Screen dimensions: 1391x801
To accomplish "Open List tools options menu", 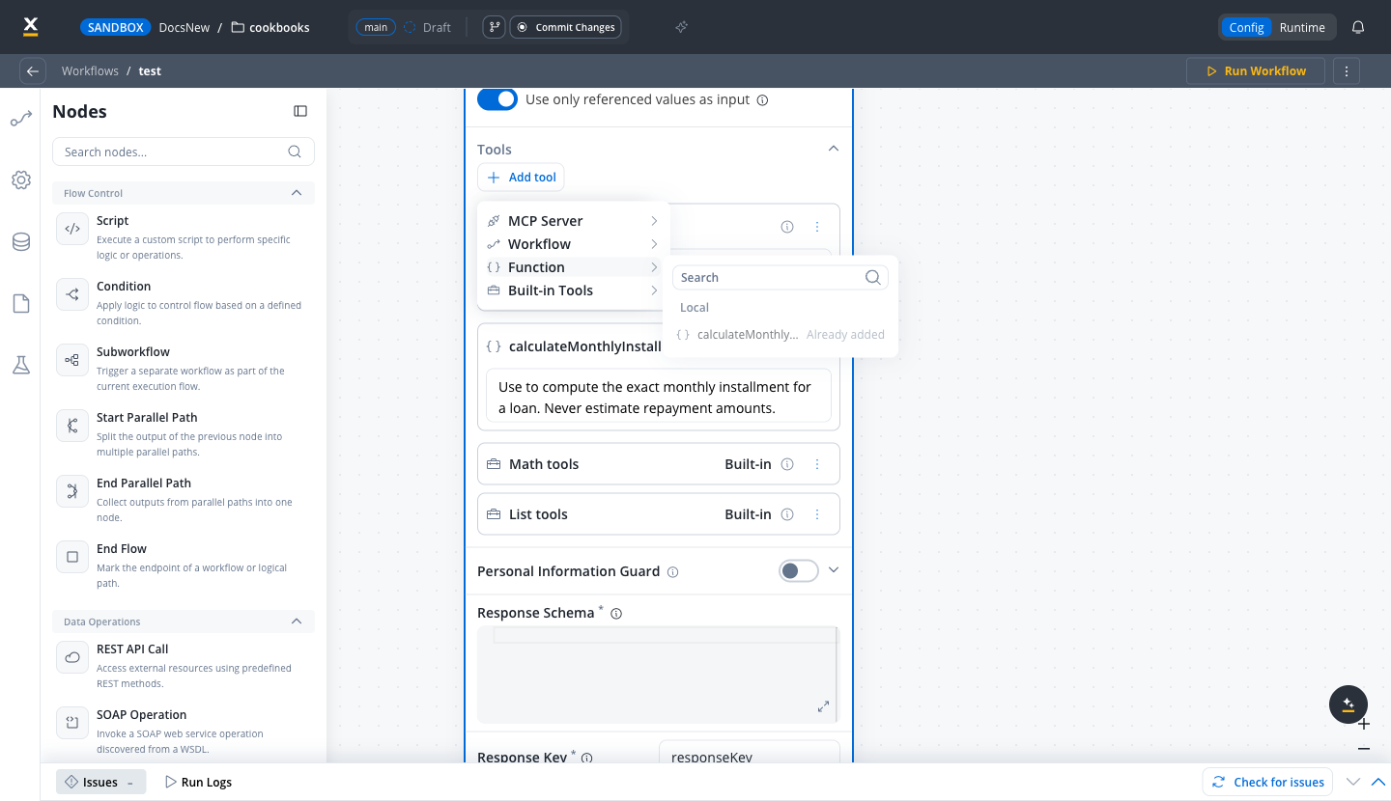I will click(817, 514).
